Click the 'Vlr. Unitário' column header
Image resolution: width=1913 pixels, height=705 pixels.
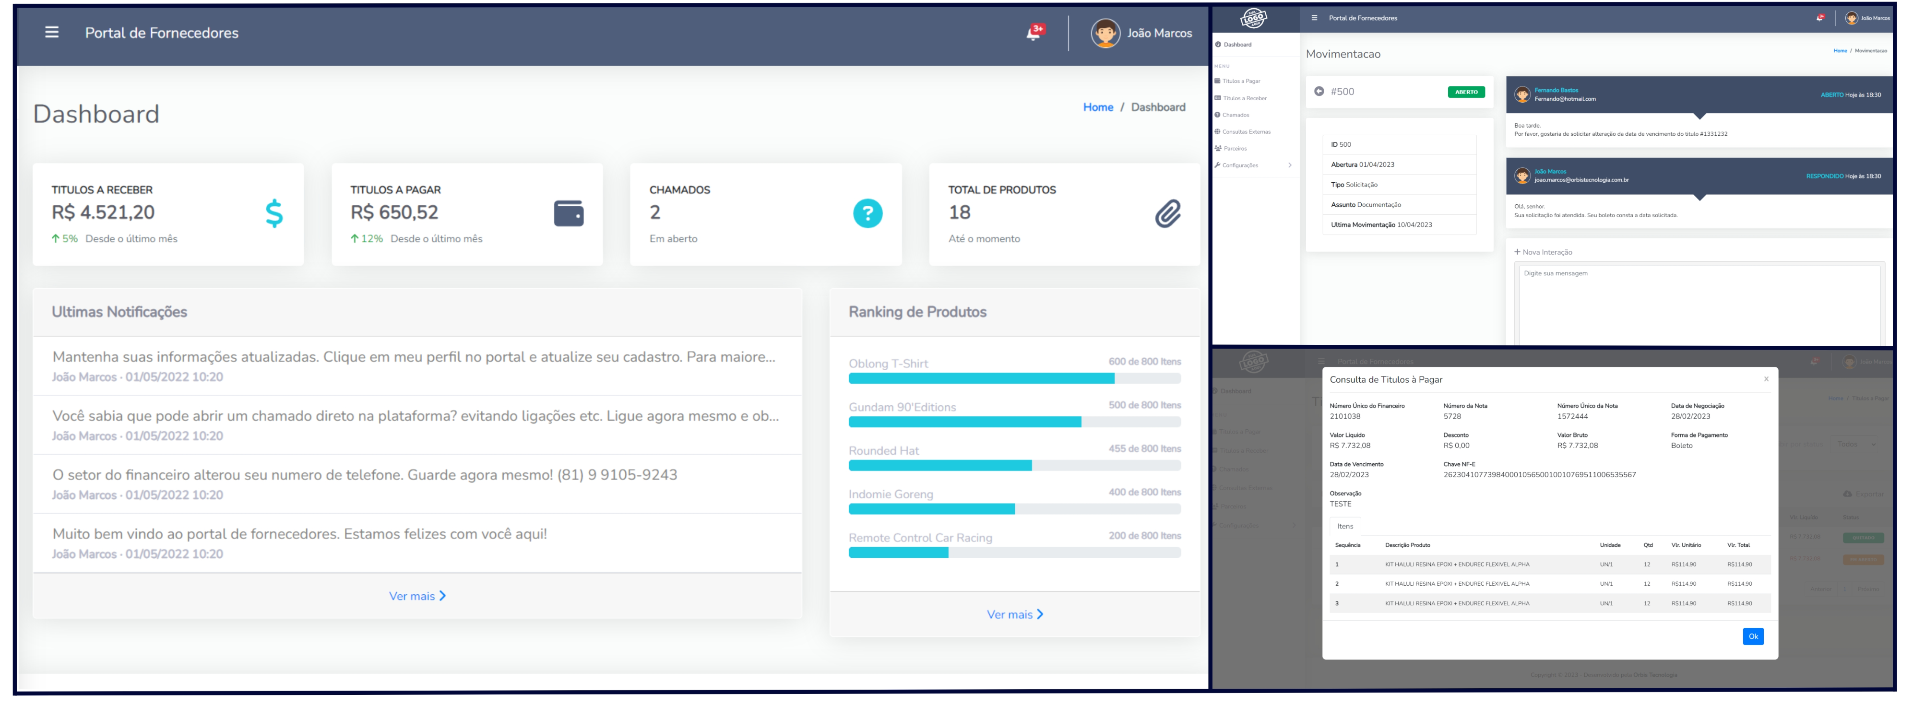point(1686,545)
